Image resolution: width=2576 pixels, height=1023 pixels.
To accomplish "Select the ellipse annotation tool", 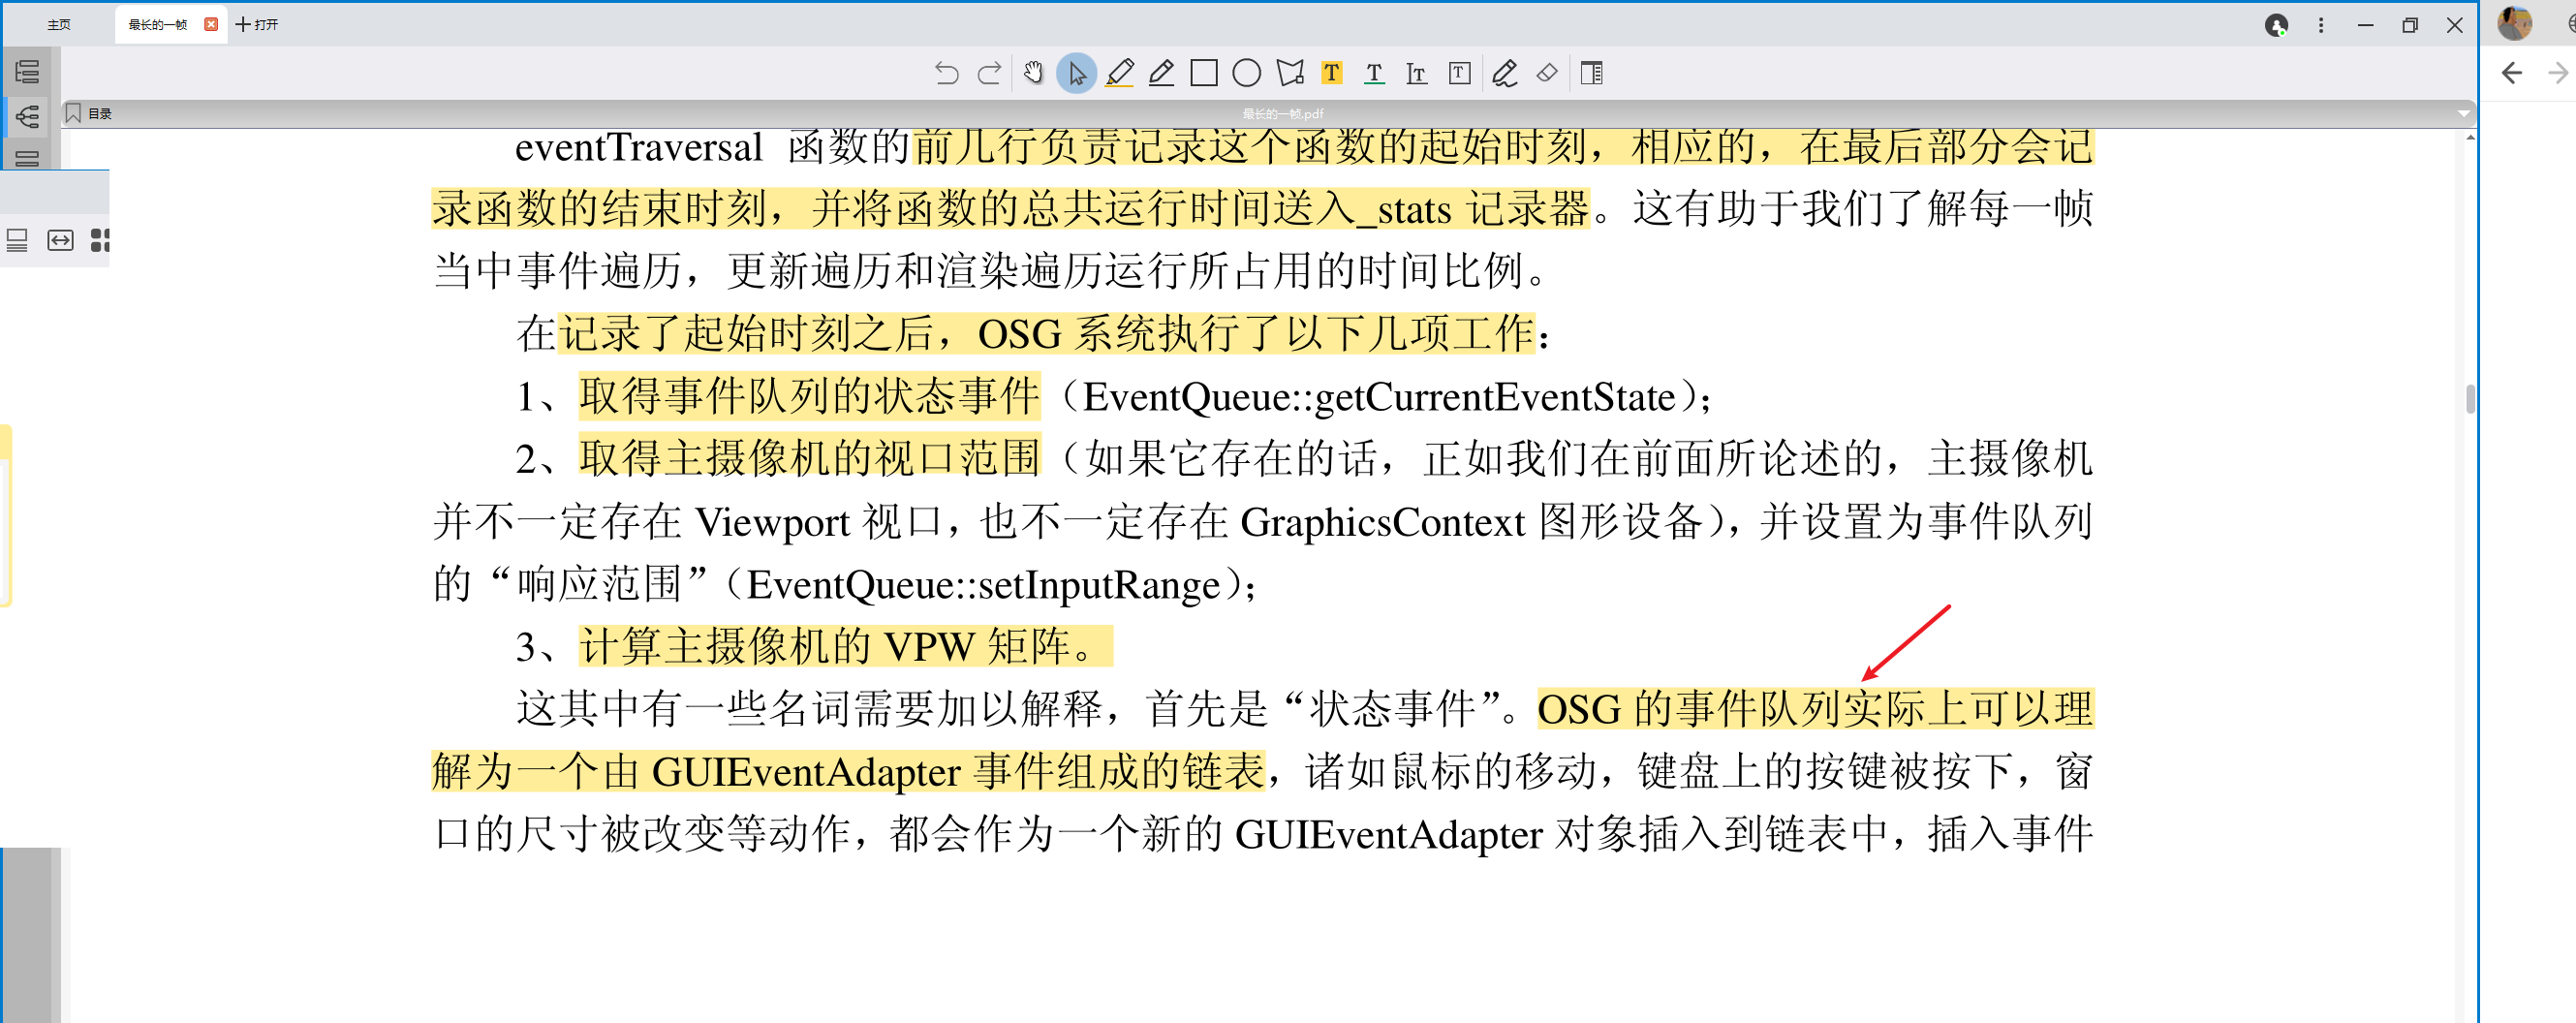I will [1245, 72].
